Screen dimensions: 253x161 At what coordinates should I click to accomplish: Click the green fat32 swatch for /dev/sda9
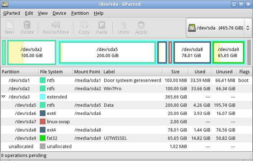[x=43, y=138]
